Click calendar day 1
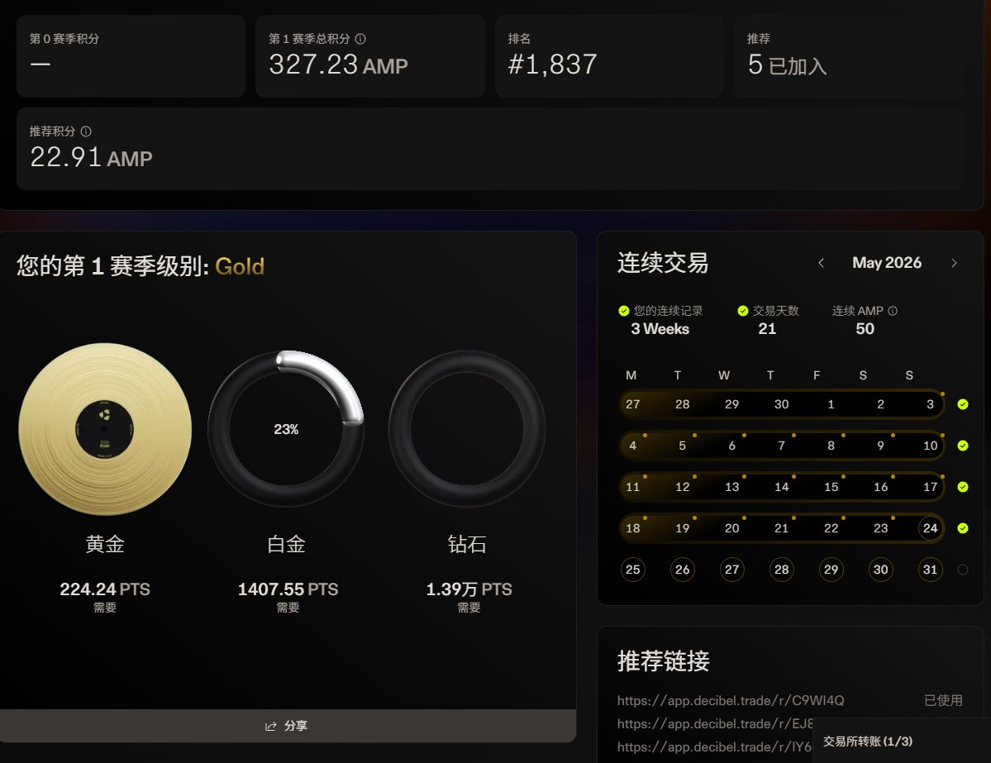The image size is (991, 763). (x=831, y=404)
